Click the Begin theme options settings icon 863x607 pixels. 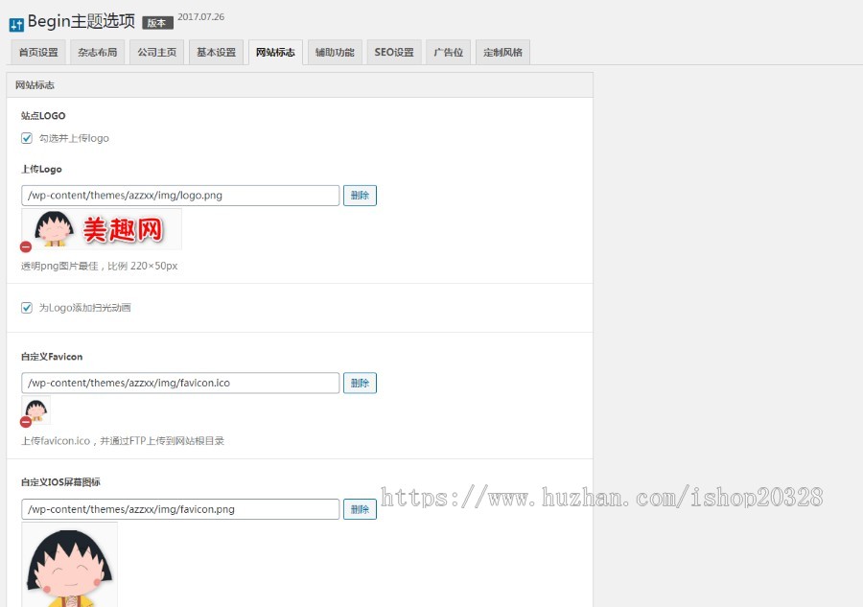[x=16, y=24]
